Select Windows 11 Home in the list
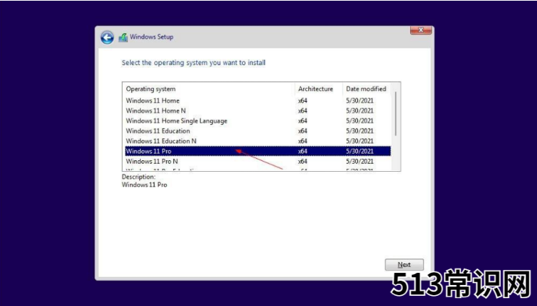This screenshot has width=537, height=306. [258, 100]
